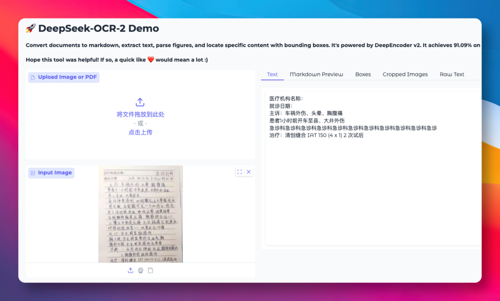Click the upload arrow icon in drop area
Viewport: 500px width, 301px height.
click(x=140, y=102)
